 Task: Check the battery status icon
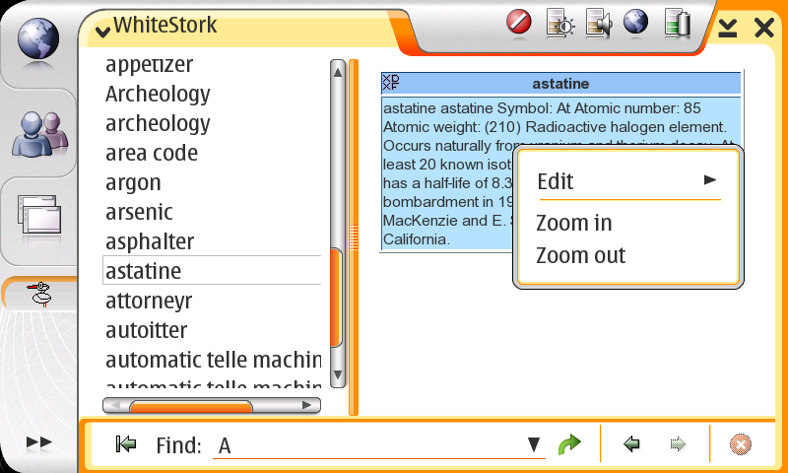(677, 23)
